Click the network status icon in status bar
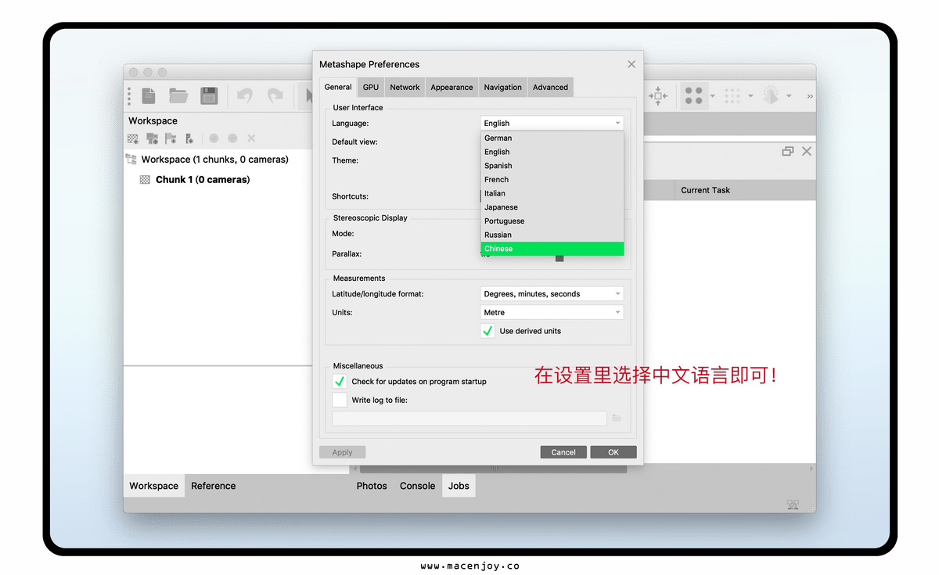Image resolution: width=939 pixels, height=575 pixels. click(x=793, y=505)
